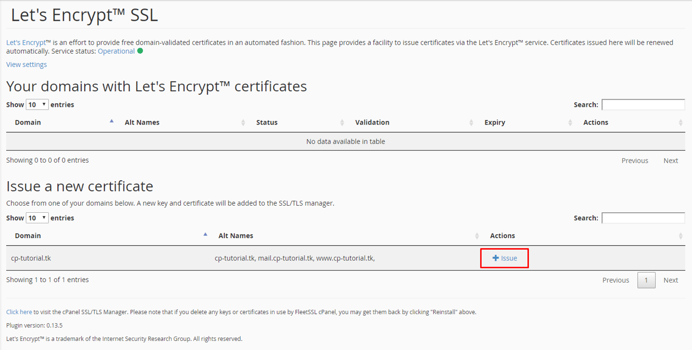
Task: Click the sort icon on the Expiry column
Action: point(571,122)
